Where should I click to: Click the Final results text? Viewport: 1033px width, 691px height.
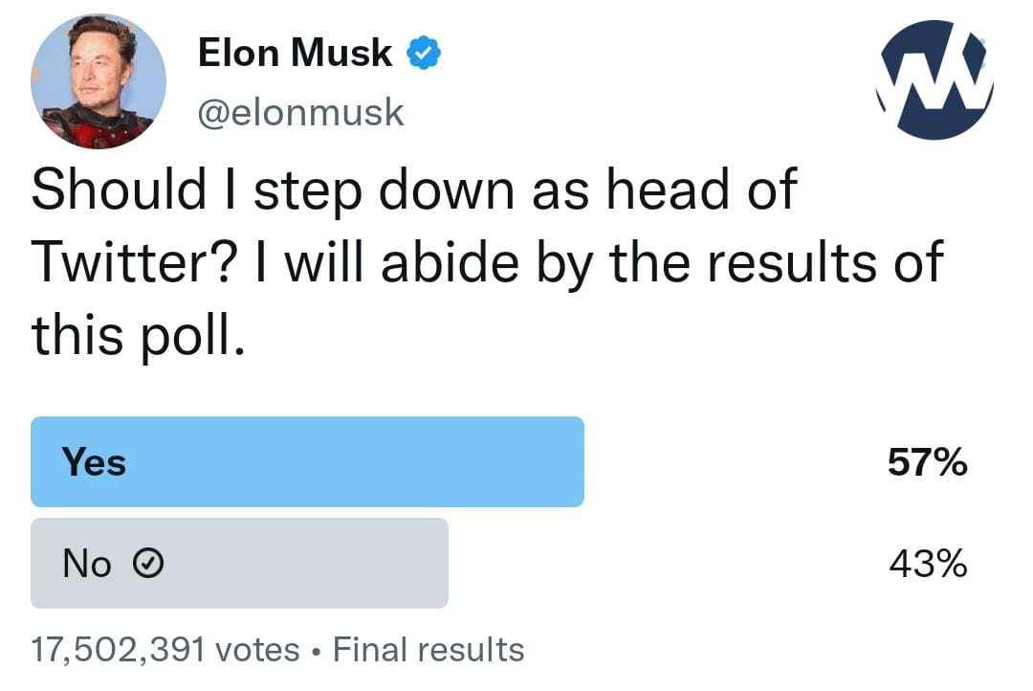click(429, 650)
